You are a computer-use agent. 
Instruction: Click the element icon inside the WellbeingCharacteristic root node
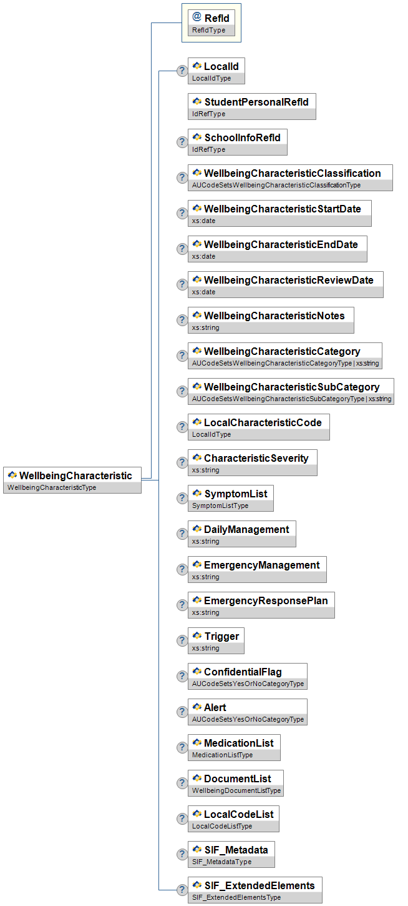coord(12,475)
